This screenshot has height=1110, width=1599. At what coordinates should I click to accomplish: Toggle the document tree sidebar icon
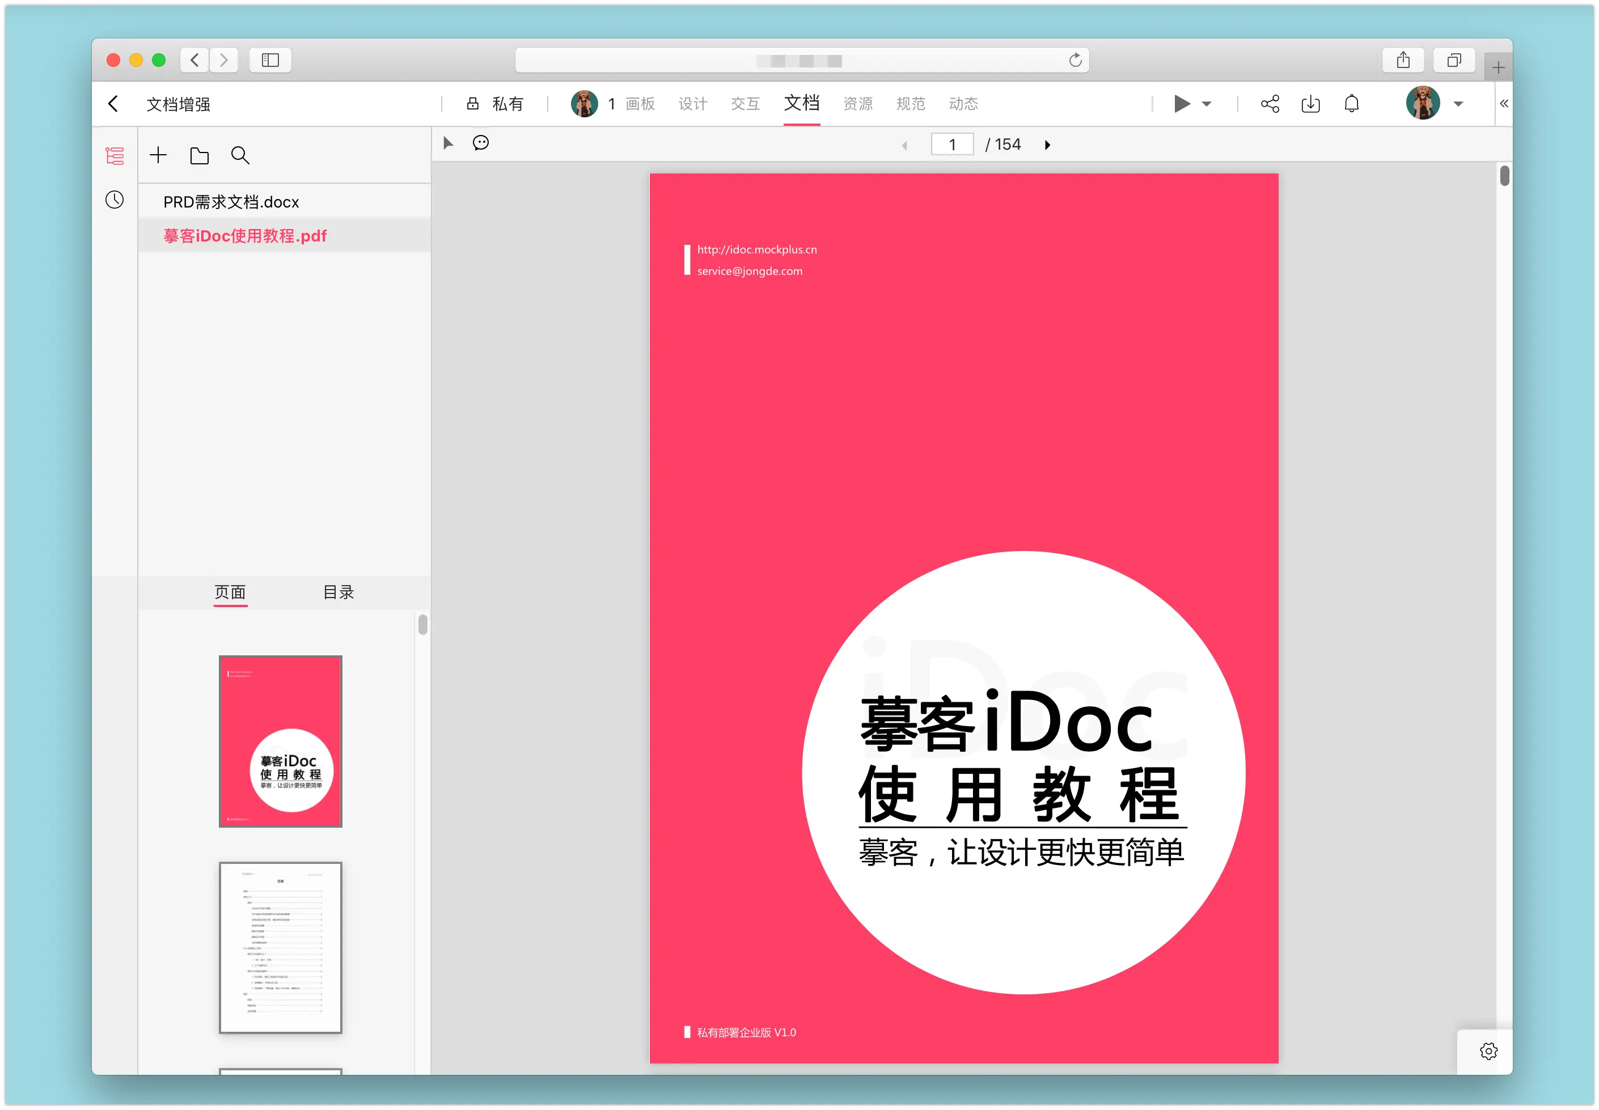(115, 156)
